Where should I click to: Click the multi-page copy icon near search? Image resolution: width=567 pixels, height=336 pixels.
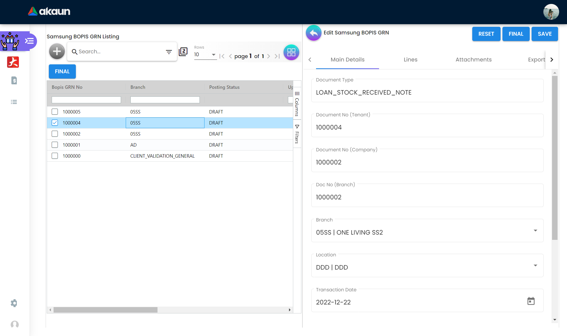(183, 52)
